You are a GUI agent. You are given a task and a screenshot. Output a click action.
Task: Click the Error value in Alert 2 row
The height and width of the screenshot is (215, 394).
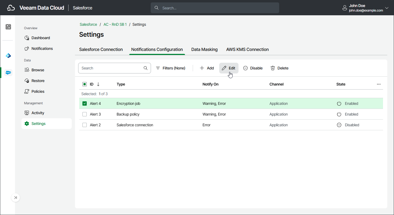[x=207, y=125]
